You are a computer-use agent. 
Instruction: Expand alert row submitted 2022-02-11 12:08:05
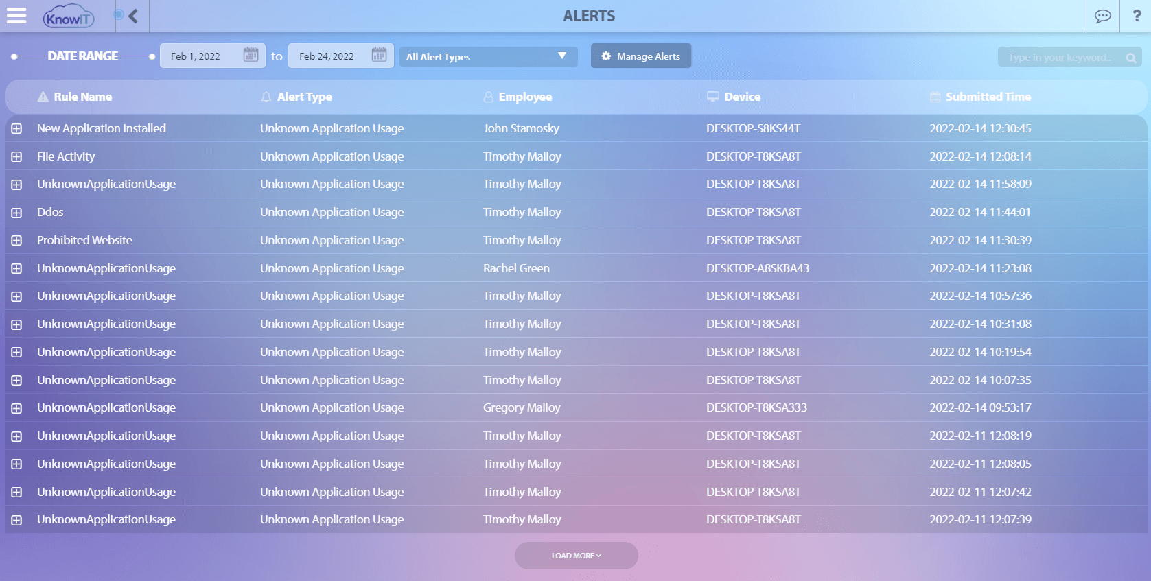[x=16, y=464]
